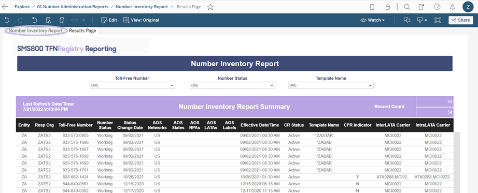Mark view as favorite with star
Viewport: 478px width, 193px height.
point(210,7)
